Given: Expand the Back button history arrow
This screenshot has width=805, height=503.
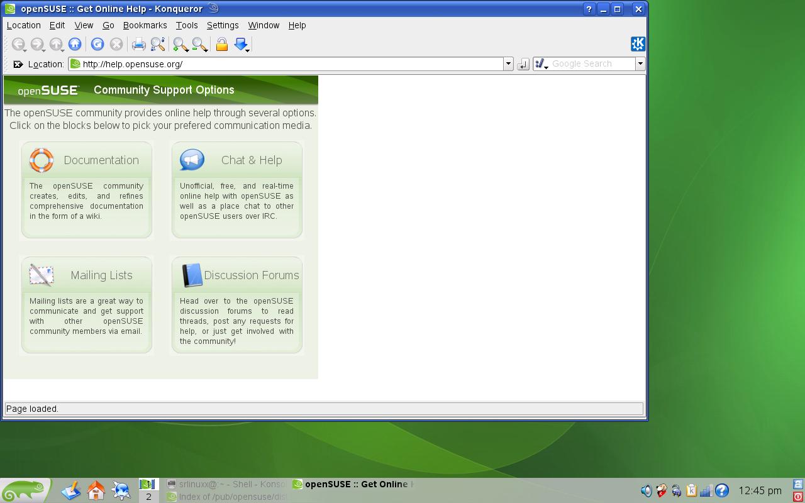Looking at the screenshot, I should 25,50.
